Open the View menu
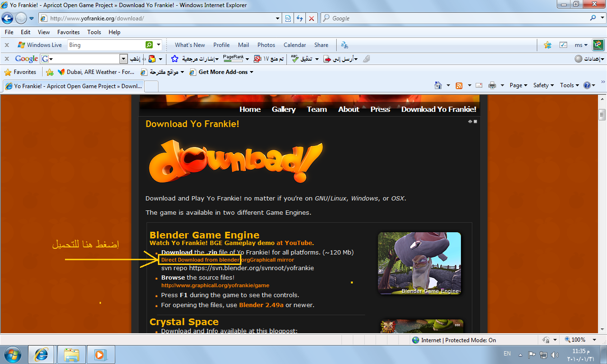 [x=44, y=32]
